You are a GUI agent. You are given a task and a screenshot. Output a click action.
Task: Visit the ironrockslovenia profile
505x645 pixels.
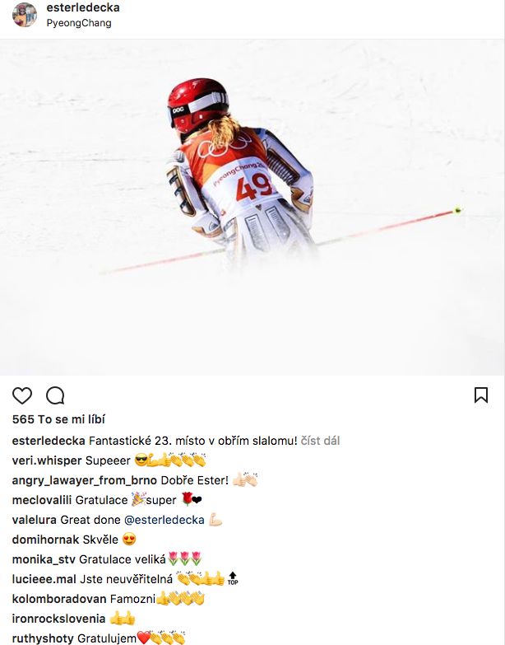pos(58,619)
